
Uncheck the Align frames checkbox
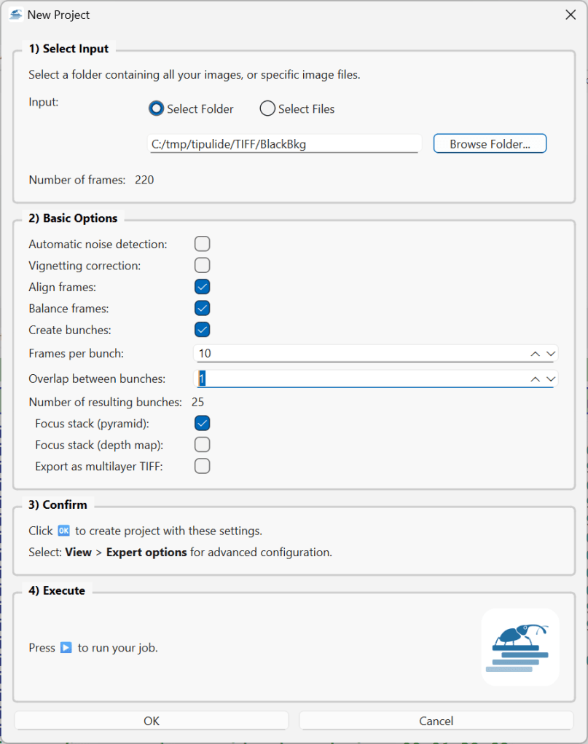pos(202,287)
